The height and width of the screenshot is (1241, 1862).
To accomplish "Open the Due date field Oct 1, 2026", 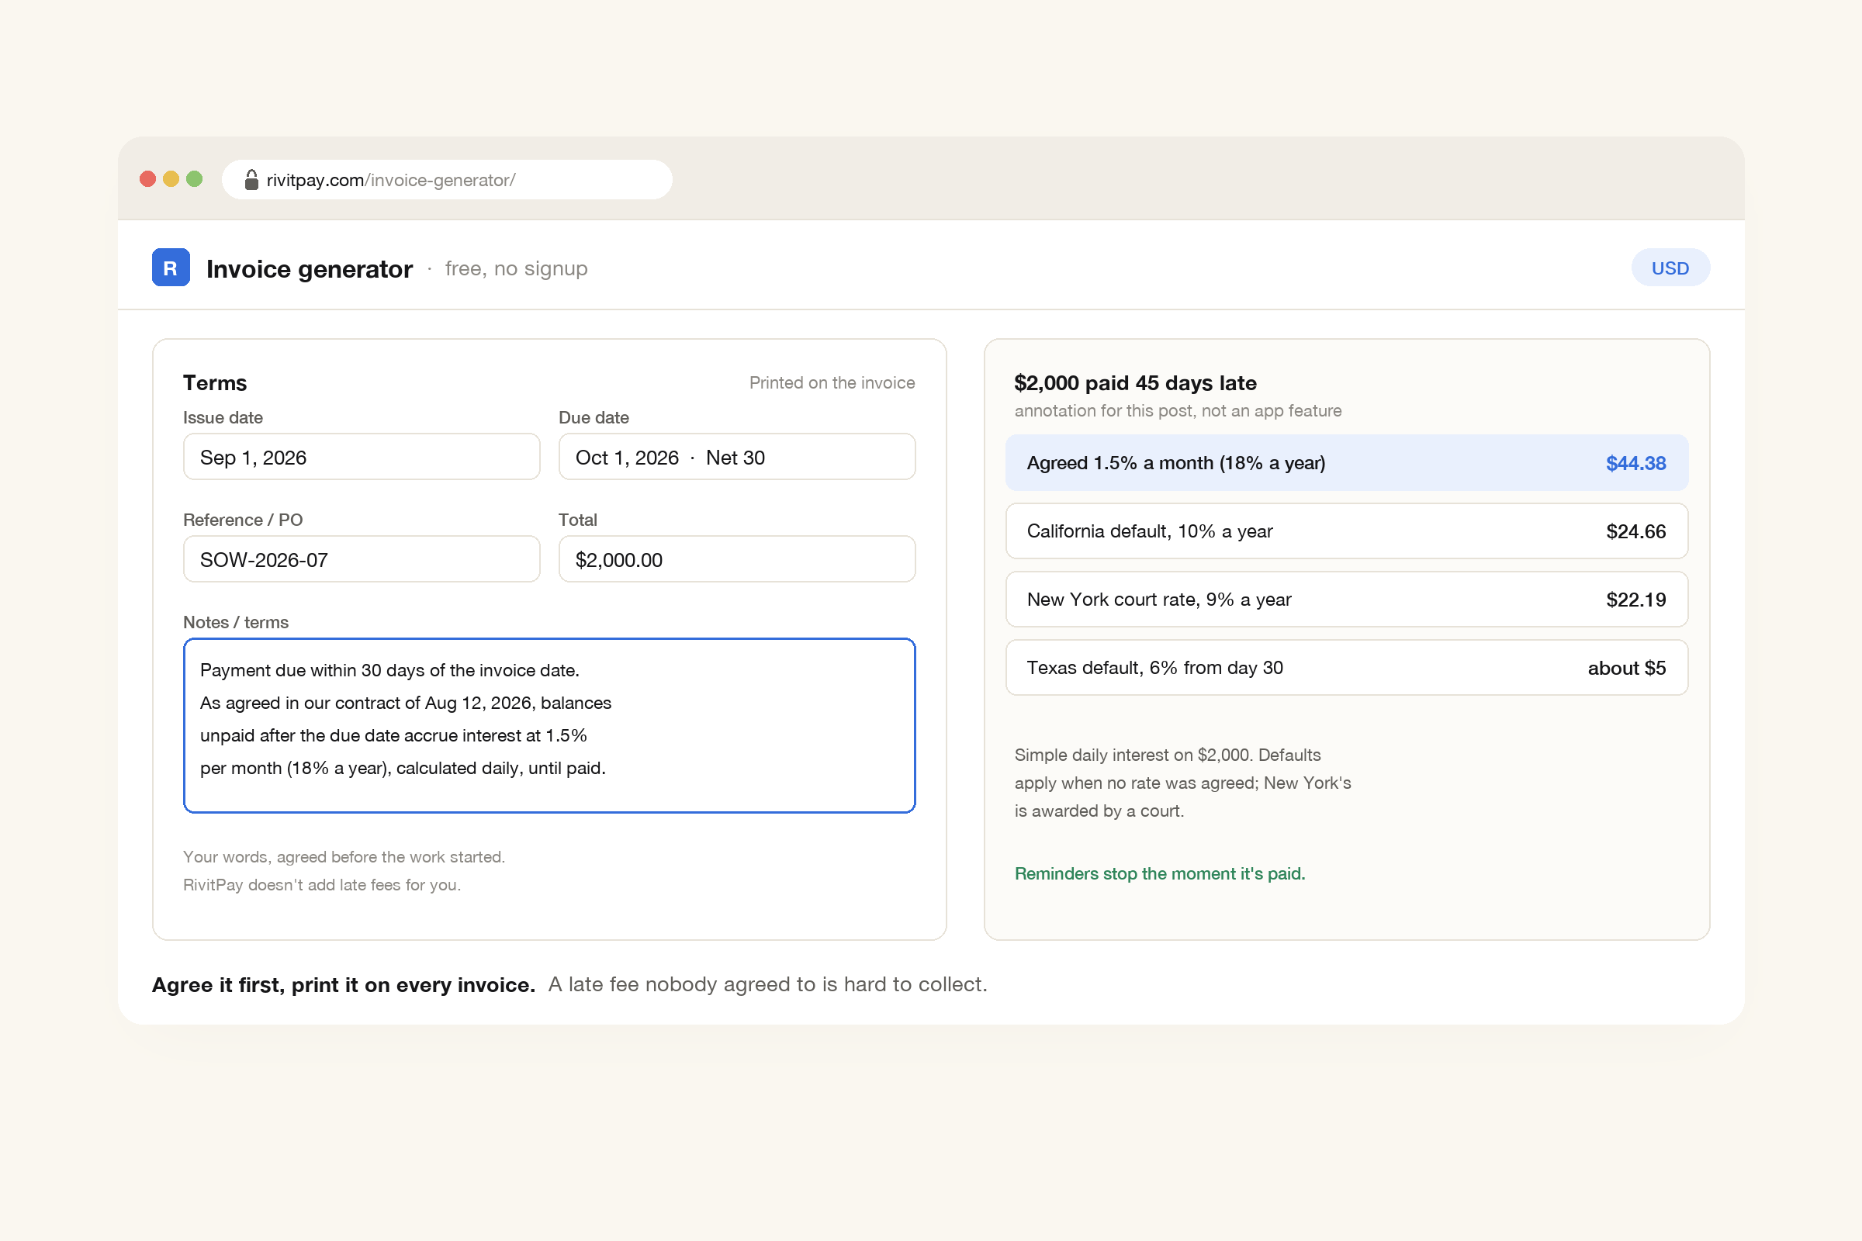I will point(737,457).
